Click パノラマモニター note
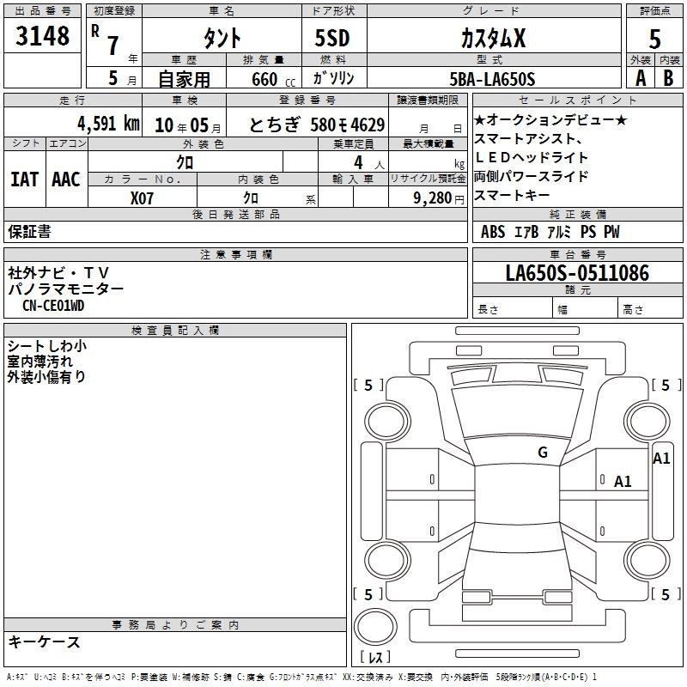 point(66,289)
